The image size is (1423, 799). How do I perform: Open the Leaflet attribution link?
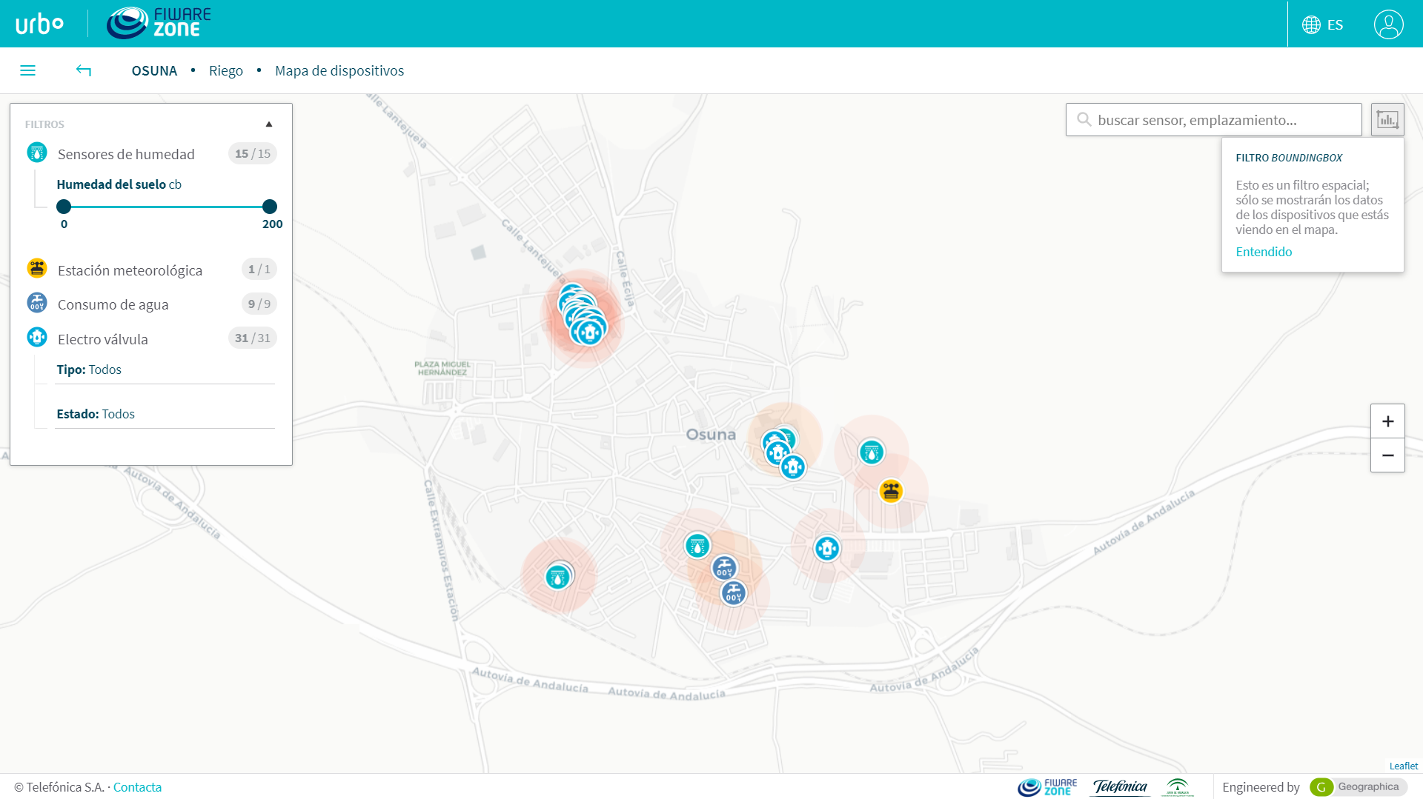(x=1404, y=766)
